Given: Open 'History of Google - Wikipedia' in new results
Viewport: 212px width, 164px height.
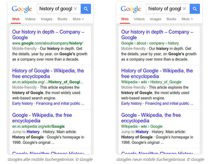Looking at the screenshot, I should point(157,74).
